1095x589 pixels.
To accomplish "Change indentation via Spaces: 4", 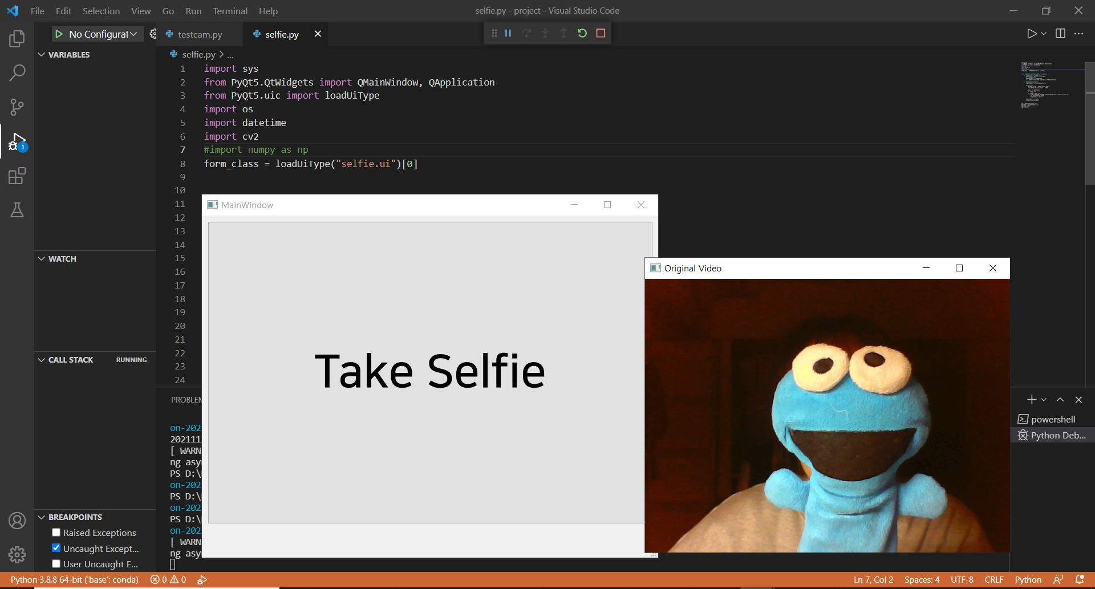I will [x=922, y=579].
